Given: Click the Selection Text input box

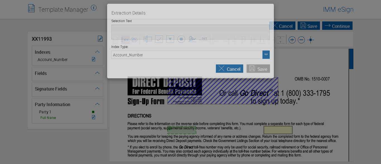Looking at the screenshot, I should [191, 32].
